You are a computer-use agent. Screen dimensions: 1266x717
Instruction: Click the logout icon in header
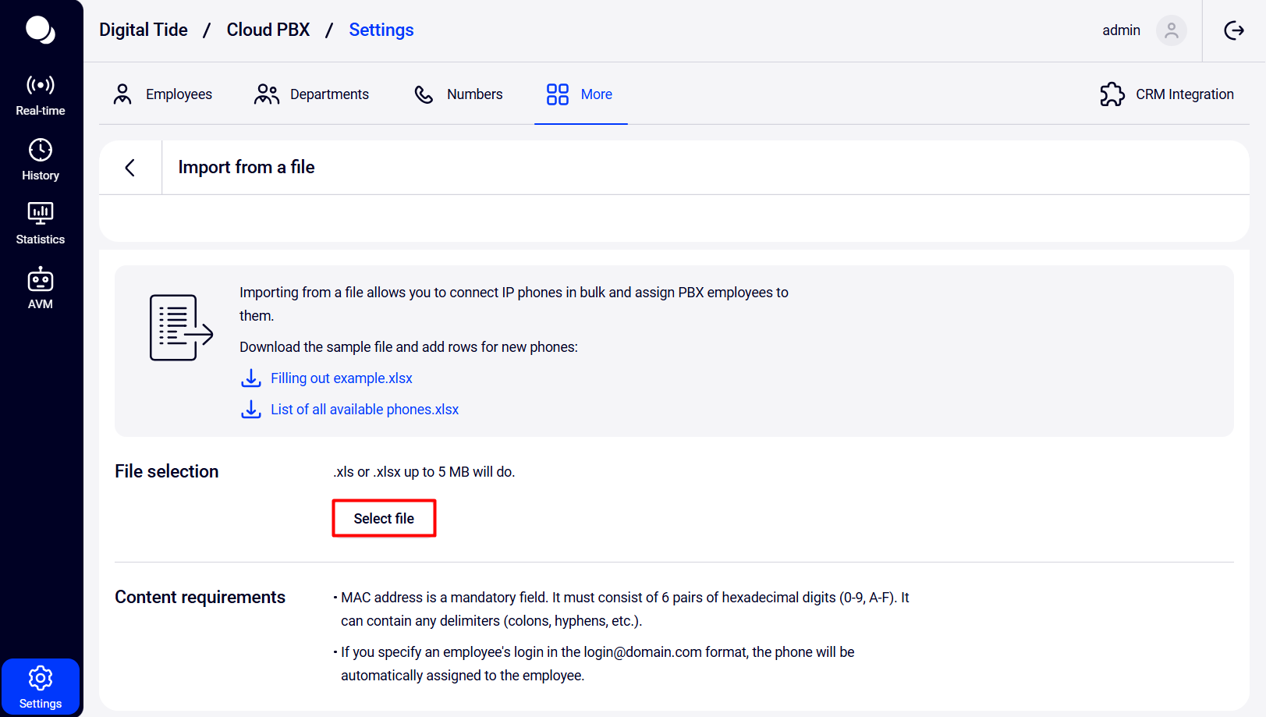(x=1234, y=30)
